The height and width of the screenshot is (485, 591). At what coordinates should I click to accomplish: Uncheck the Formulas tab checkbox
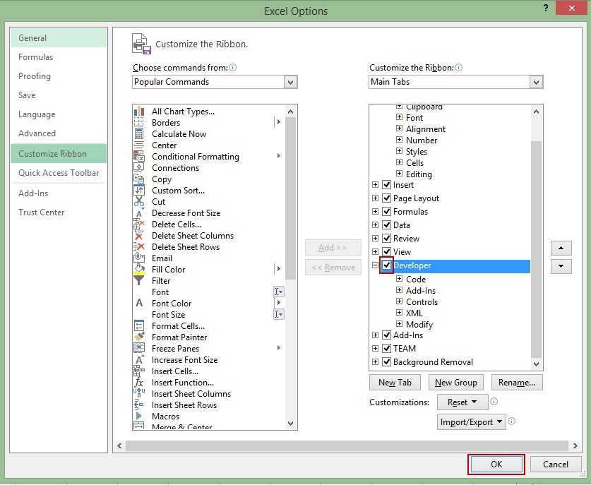click(386, 211)
